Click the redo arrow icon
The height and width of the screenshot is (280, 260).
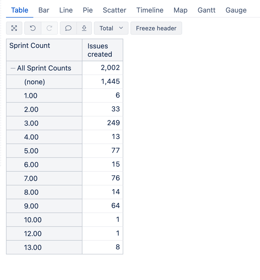[x=49, y=28]
